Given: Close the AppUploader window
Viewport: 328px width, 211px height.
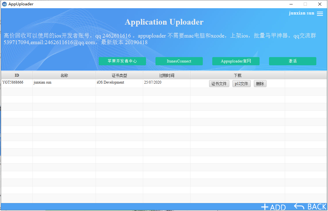Looking at the screenshot, I should click(319, 4).
